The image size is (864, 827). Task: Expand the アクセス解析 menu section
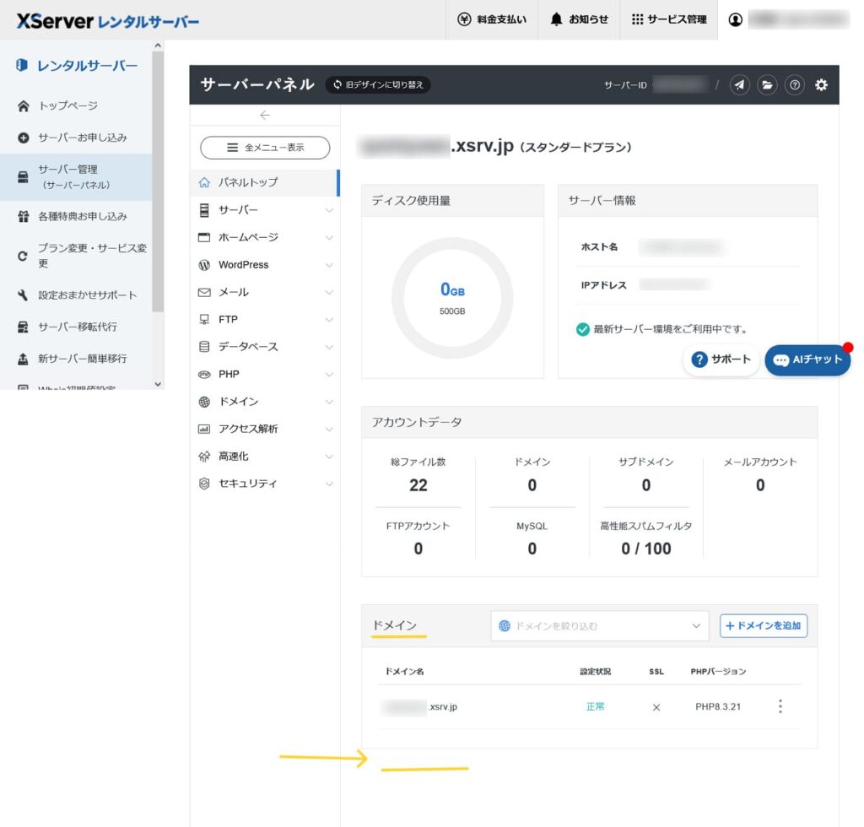(x=265, y=429)
